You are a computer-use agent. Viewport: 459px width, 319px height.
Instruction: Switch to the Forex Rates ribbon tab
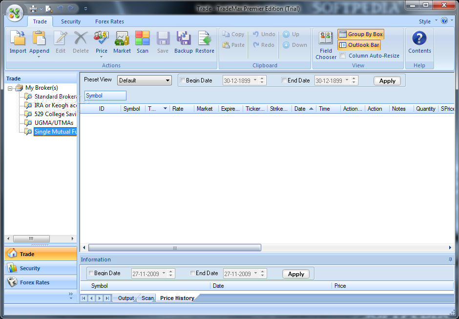click(x=109, y=21)
